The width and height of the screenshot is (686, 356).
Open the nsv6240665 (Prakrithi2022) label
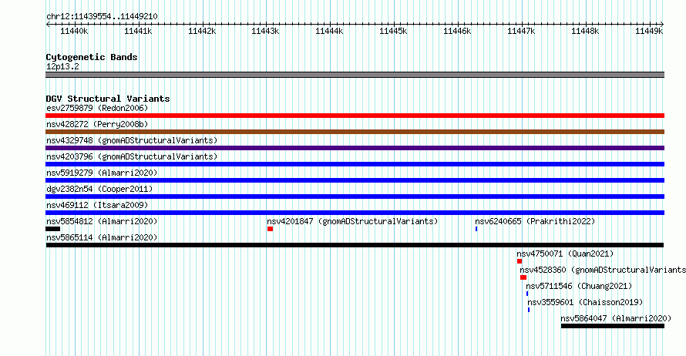pos(535,221)
